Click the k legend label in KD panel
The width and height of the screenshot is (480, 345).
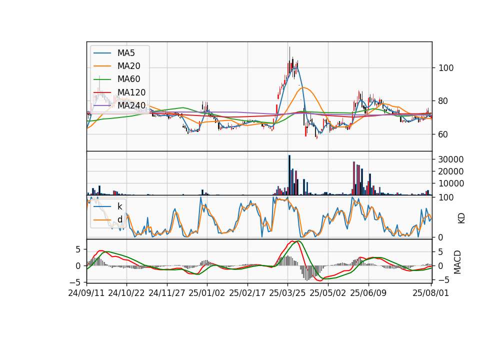119,206
